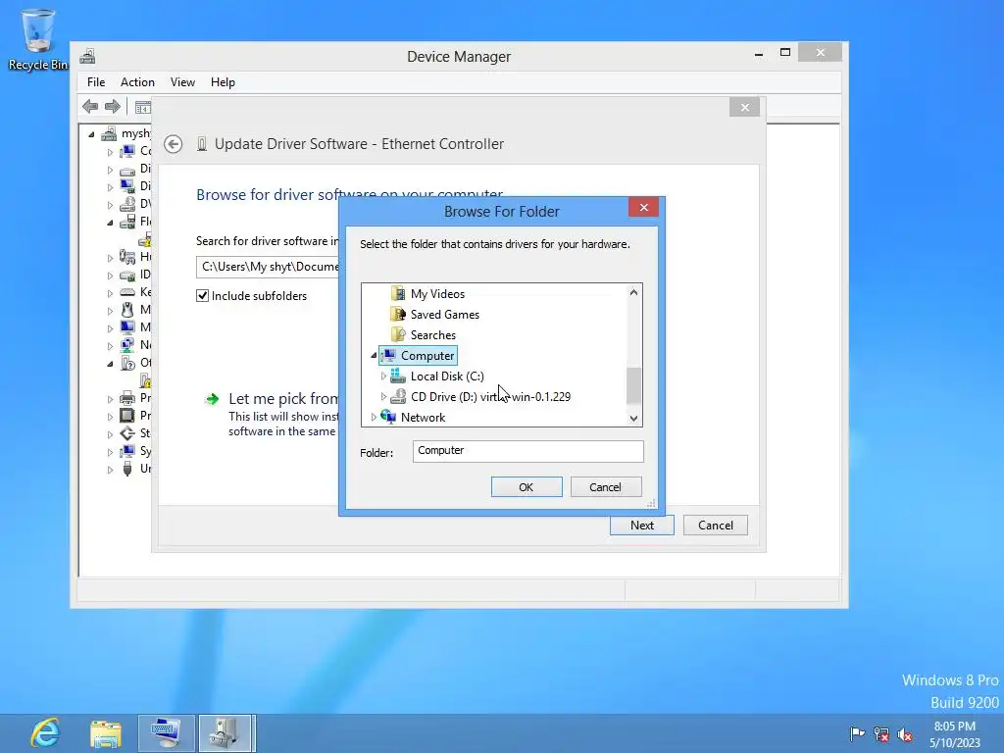The height and width of the screenshot is (753, 1004).
Task: Click the muted volume tray icon
Action: click(905, 734)
